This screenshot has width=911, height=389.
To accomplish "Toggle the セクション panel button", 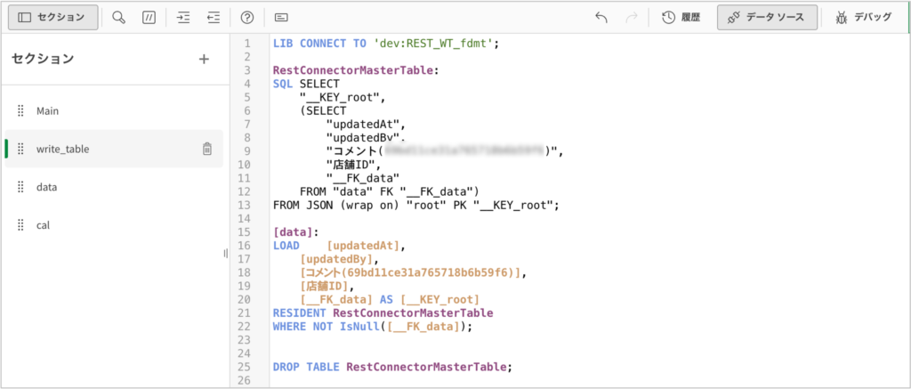I will (x=52, y=17).
